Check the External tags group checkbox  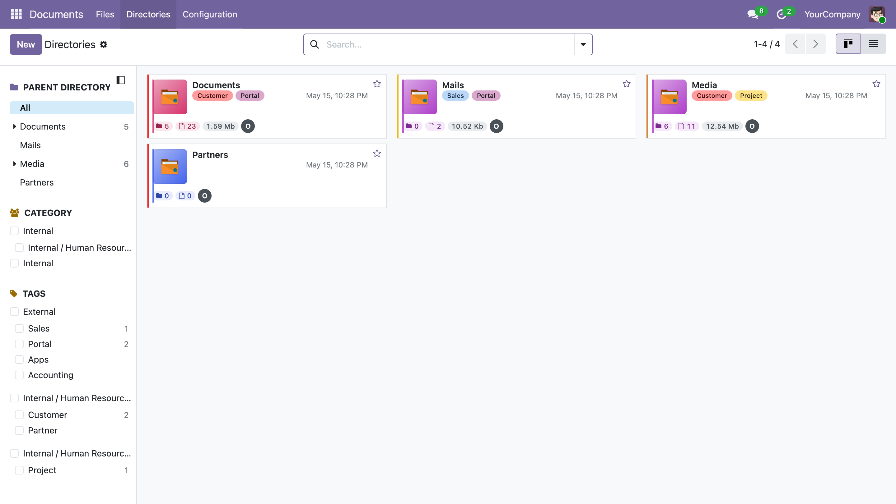tap(14, 312)
